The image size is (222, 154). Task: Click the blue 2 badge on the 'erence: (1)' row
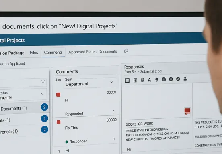[x=45, y=130]
